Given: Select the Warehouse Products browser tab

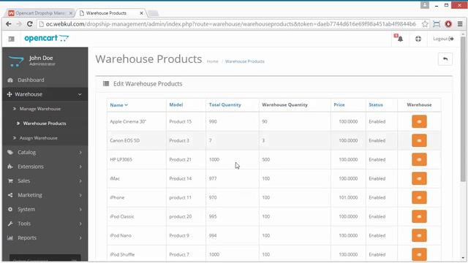Looking at the screenshot, I should pos(110,13).
